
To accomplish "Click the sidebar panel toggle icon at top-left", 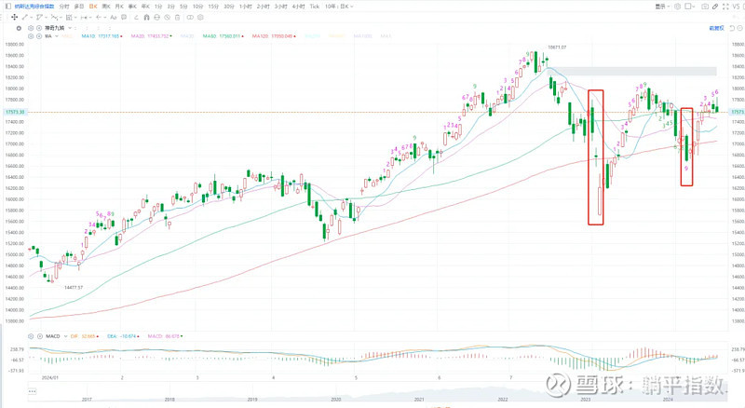I will point(6,6).
